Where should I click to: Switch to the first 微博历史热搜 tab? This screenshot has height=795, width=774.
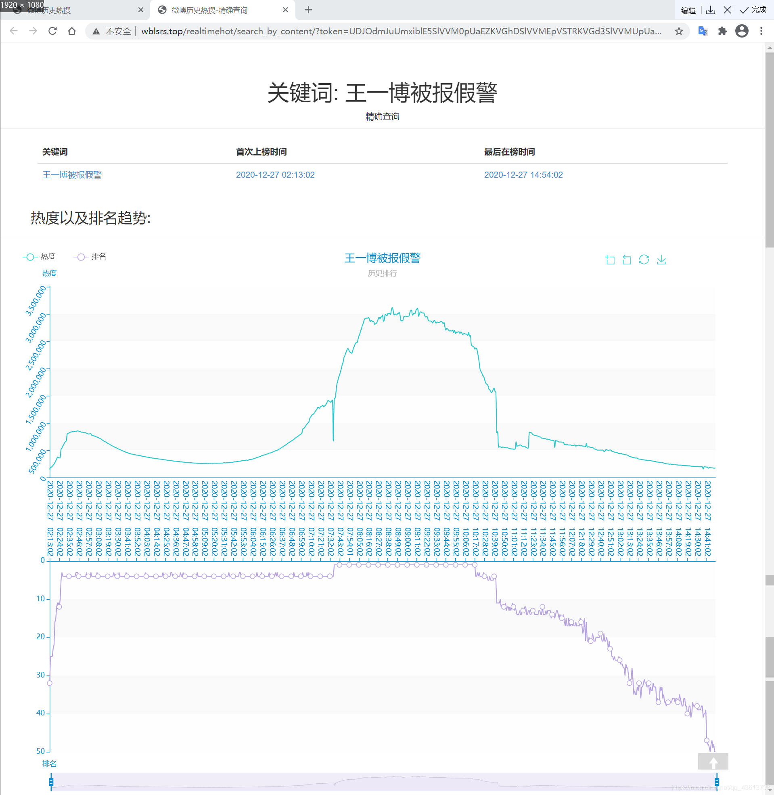75,10
